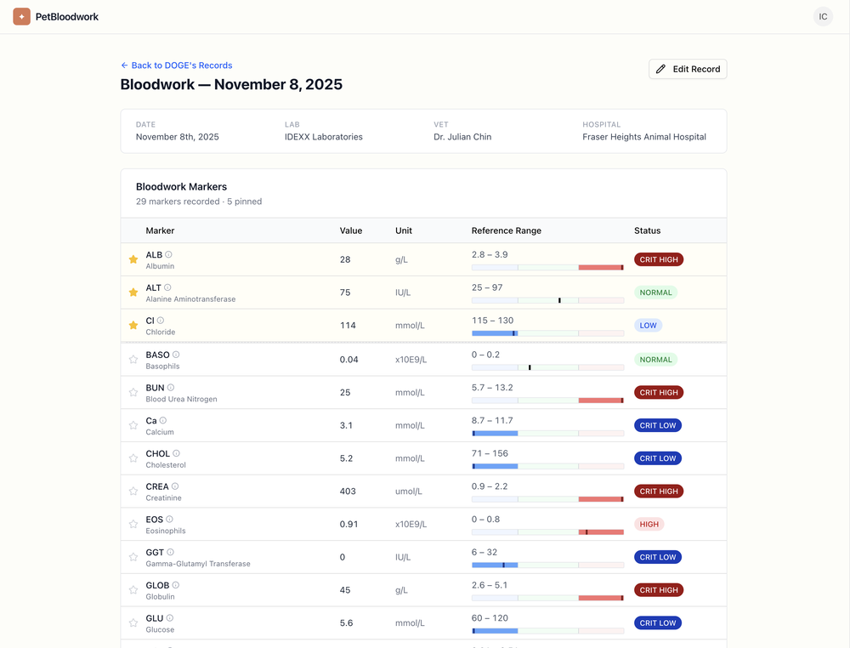Open the IC user avatar

click(822, 16)
